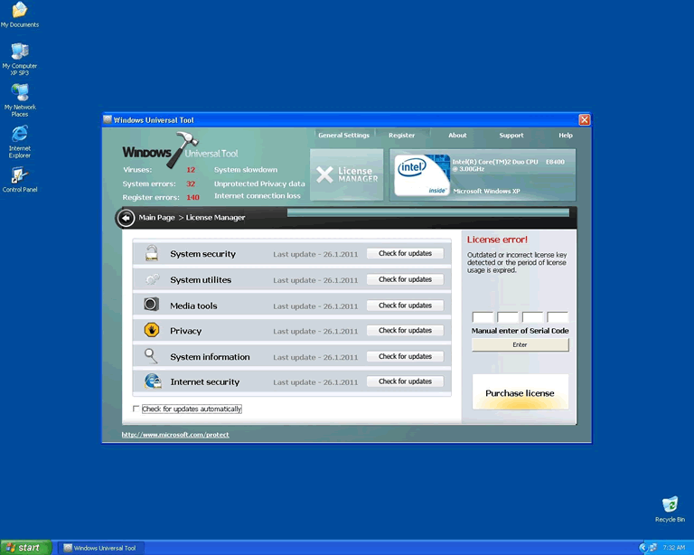The height and width of the screenshot is (555, 694).
Task: Select the Media tools icon
Action: pyautogui.click(x=152, y=306)
